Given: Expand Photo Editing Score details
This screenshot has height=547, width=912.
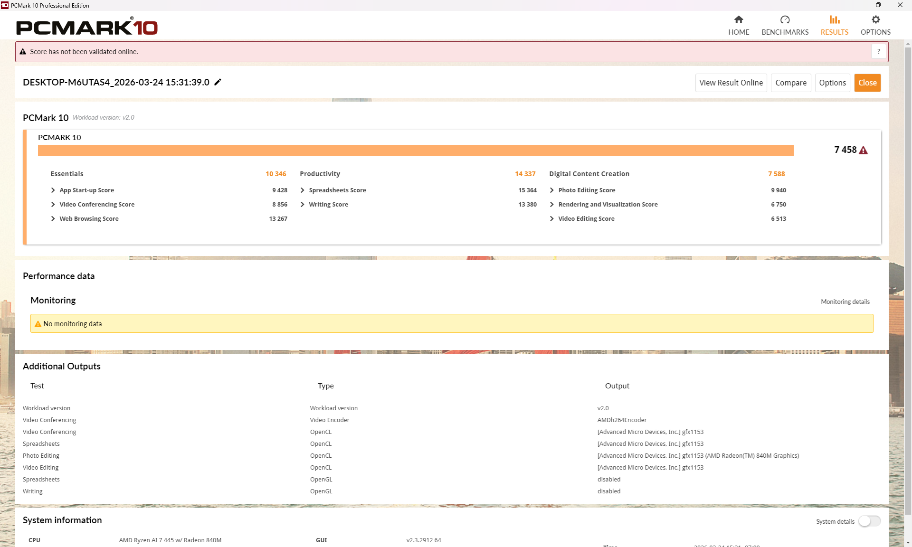Looking at the screenshot, I should point(552,190).
